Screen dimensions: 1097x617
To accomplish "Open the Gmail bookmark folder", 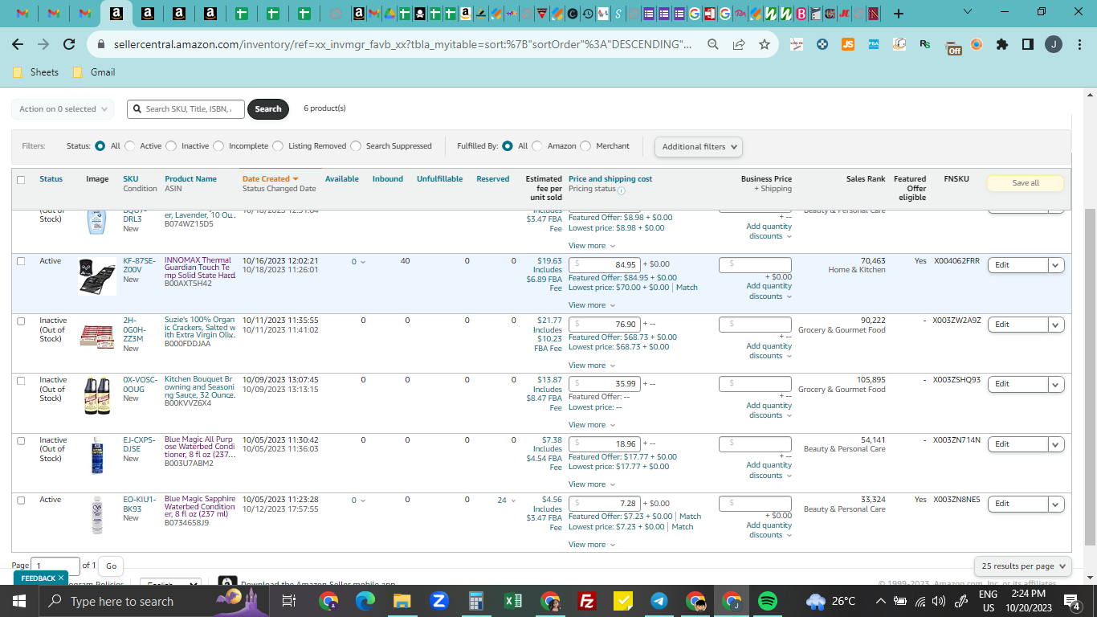I will pos(94,72).
